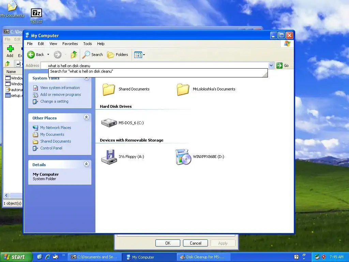Click the help question mark tray icon
The width and height of the screenshot is (349, 262).
296,257
